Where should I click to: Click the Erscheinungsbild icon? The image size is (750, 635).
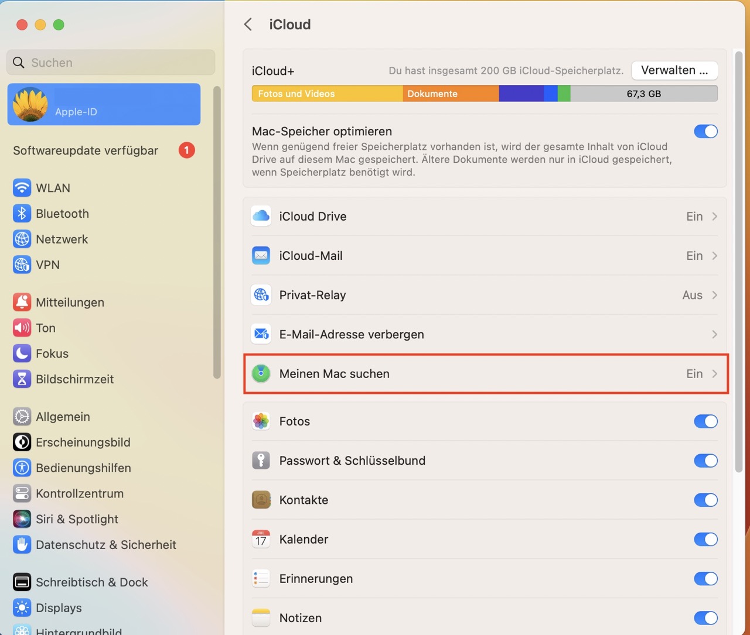pyautogui.click(x=22, y=442)
